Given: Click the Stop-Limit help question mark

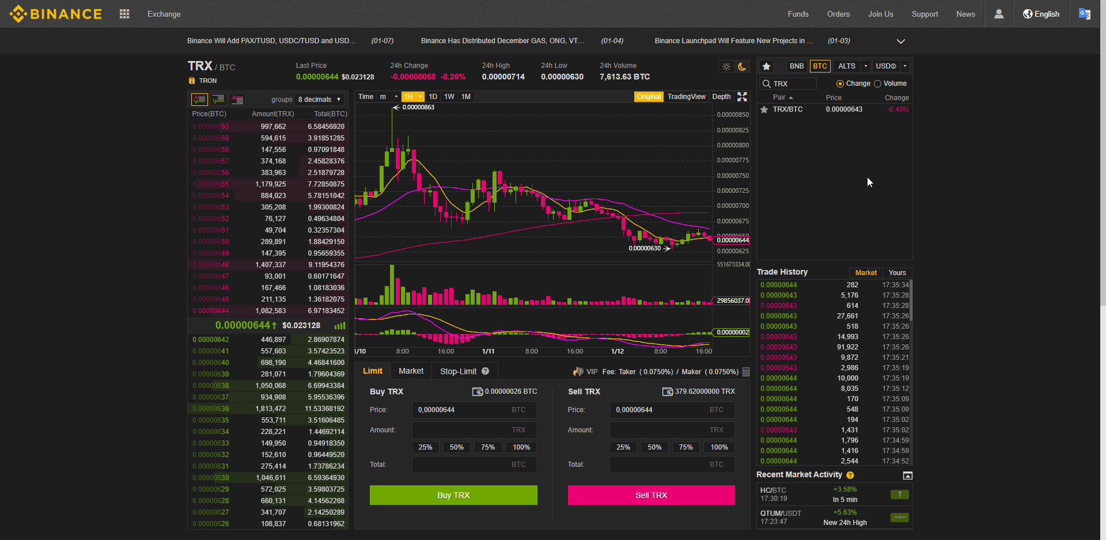Looking at the screenshot, I should click(485, 371).
